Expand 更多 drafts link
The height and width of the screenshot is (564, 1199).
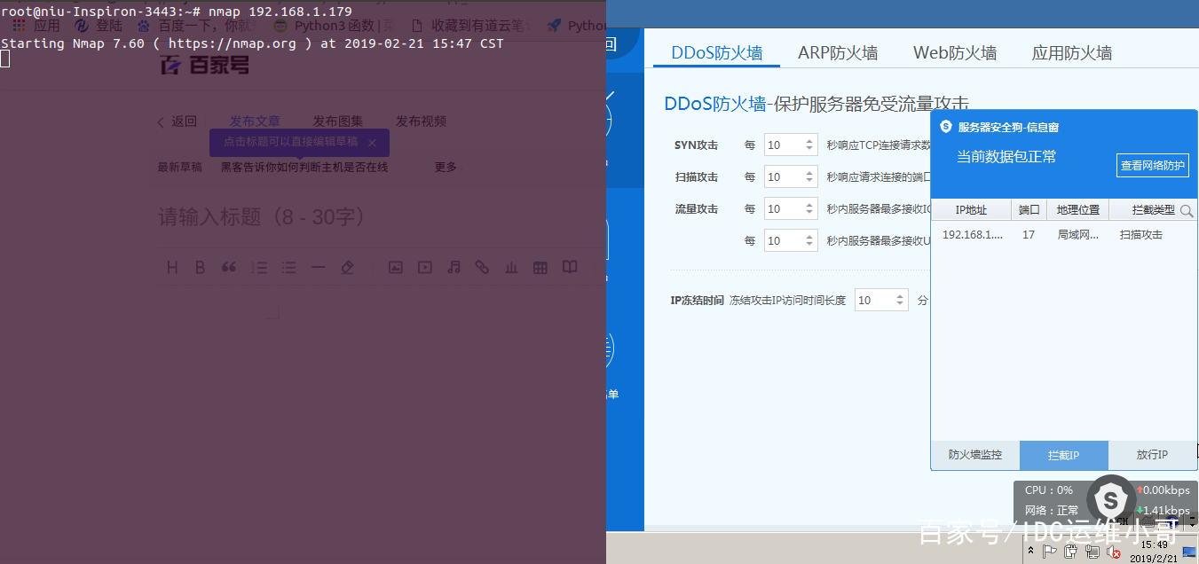point(446,167)
